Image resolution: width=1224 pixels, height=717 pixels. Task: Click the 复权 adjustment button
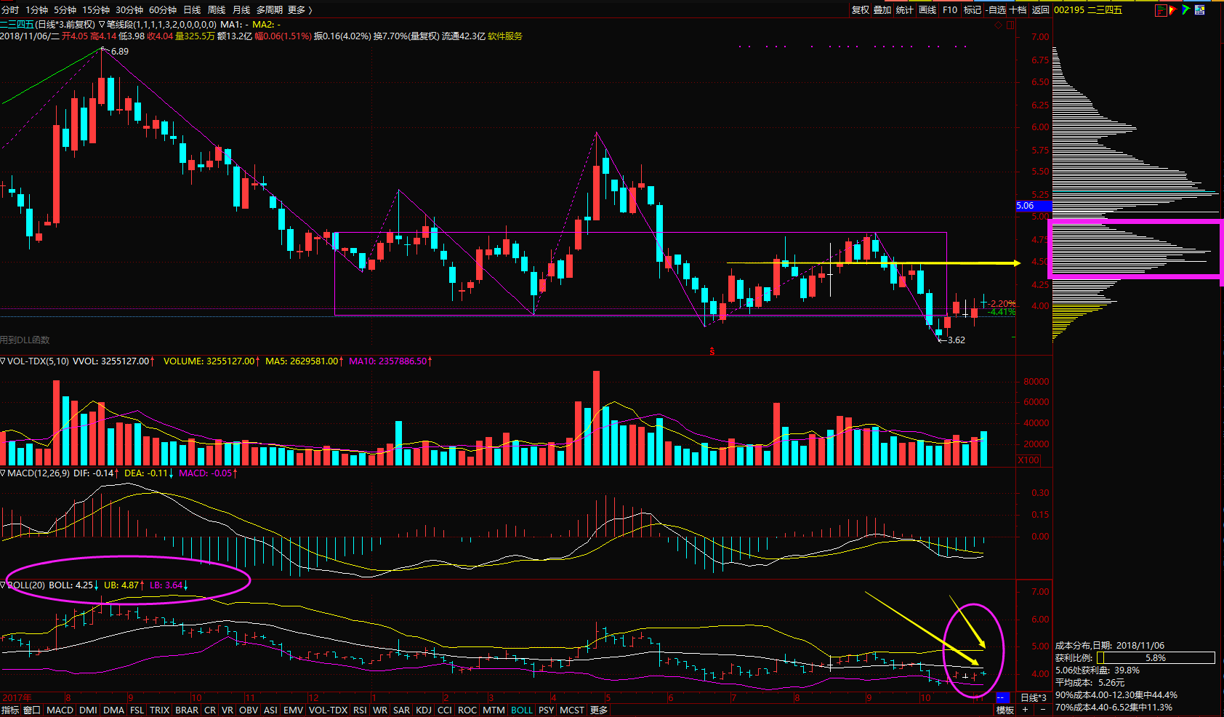pyautogui.click(x=861, y=9)
